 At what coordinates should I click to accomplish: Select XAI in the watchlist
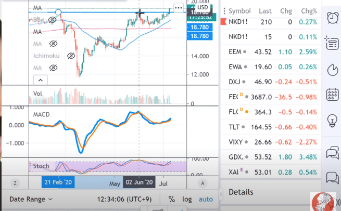pyautogui.click(x=271, y=172)
